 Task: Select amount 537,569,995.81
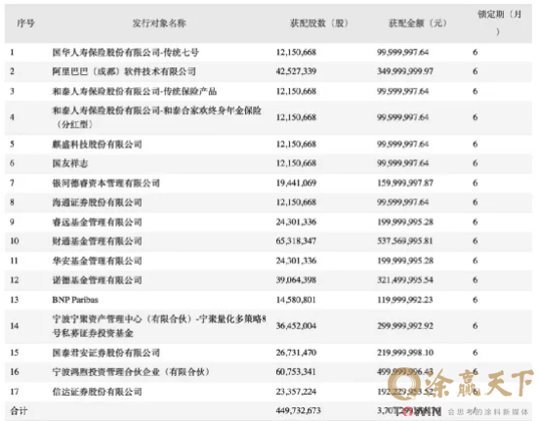[x=405, y=241]
